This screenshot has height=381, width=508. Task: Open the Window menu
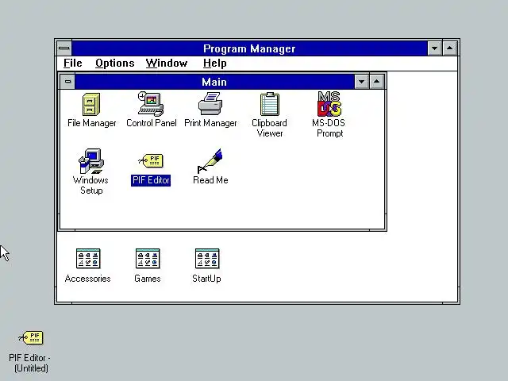[167, 63]
